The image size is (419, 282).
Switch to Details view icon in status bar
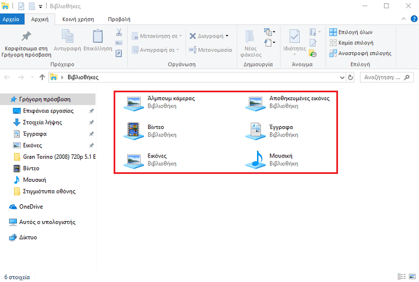pos(402,276)
